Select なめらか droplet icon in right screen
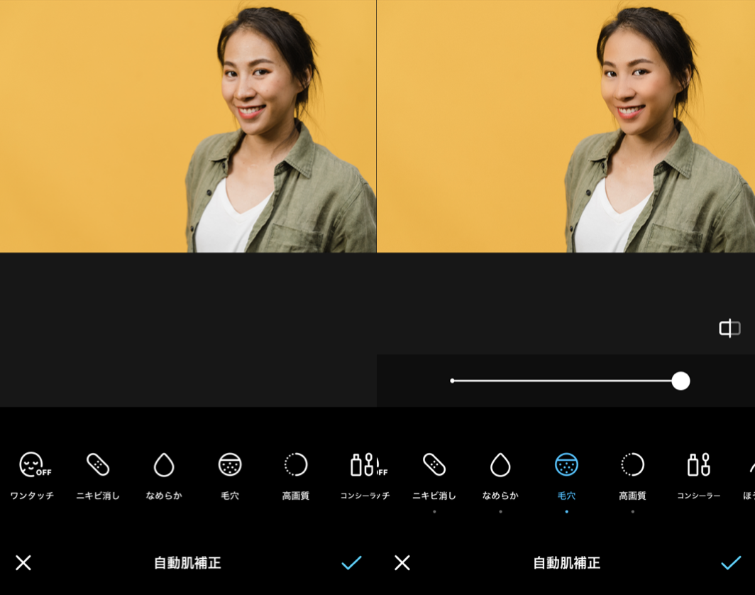The image size is (755, 595). coord(500,466)
